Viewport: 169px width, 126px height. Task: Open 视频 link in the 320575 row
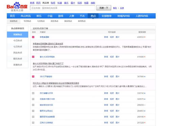(x=112, y=99)
